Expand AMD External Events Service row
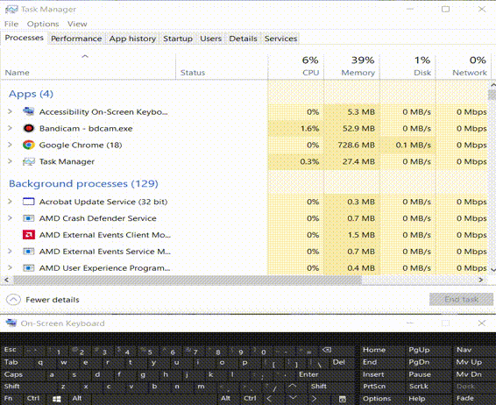Screen dimensions: 496x405 [x=11, y=252]
